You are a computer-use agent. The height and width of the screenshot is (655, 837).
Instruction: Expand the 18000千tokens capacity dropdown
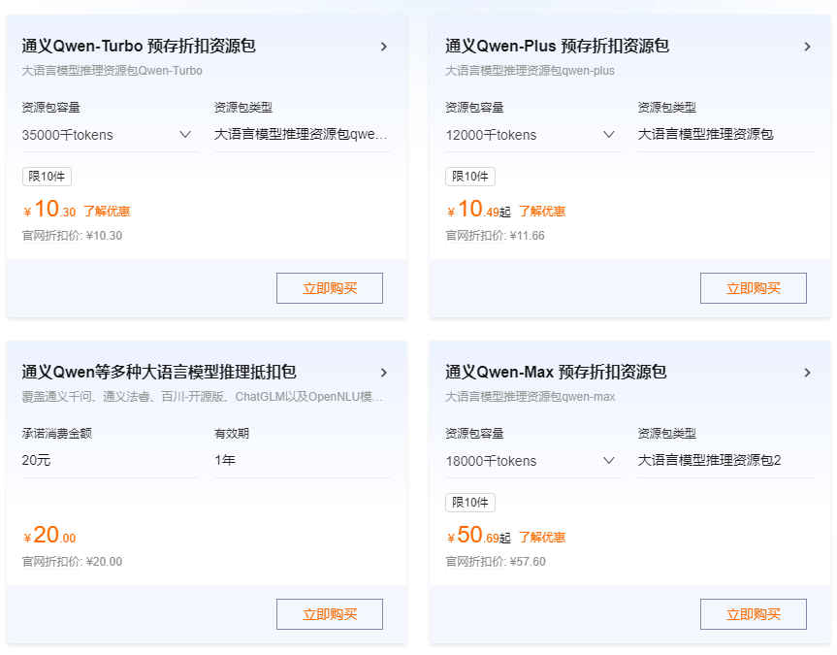click(531, 461)
